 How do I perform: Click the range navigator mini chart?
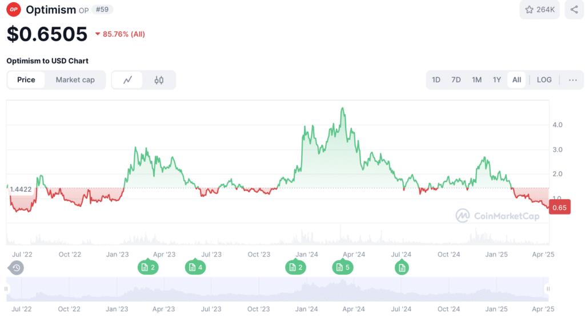(278, 289)
